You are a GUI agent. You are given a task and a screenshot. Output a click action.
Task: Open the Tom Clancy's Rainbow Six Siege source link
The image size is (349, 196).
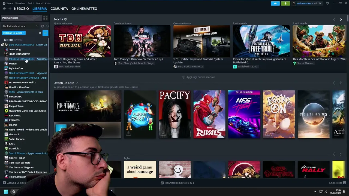pyautogui.click(x=136, y=63)
